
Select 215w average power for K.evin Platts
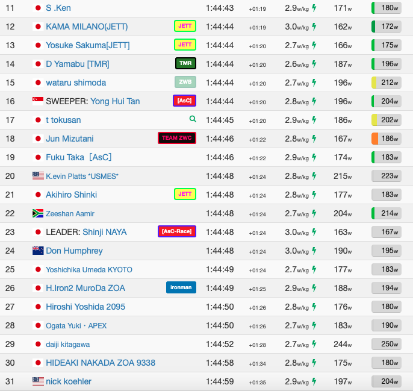343,176
